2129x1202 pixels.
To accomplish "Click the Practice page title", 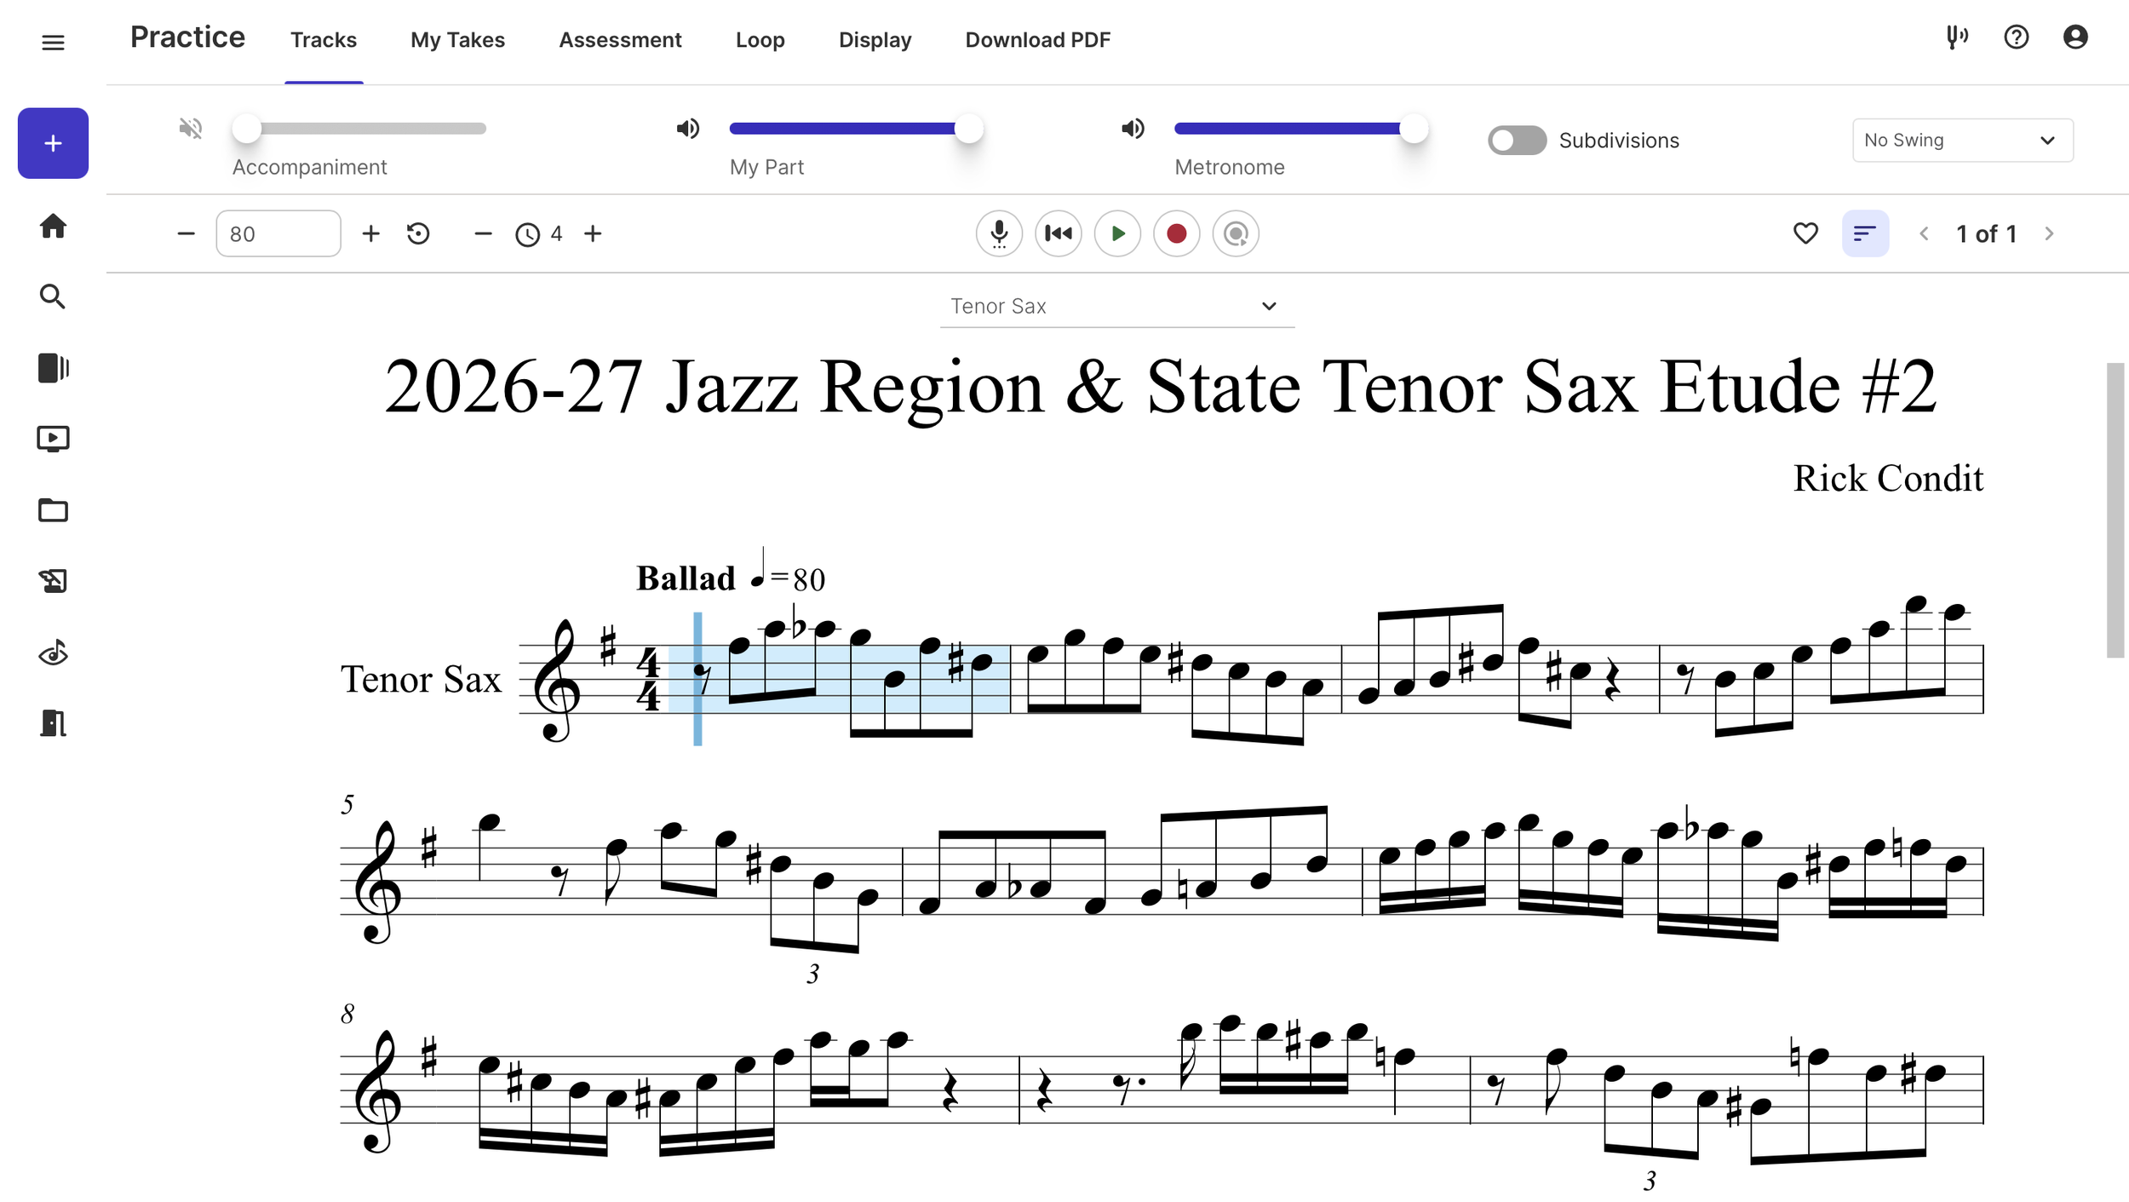I will coord(187,37).
